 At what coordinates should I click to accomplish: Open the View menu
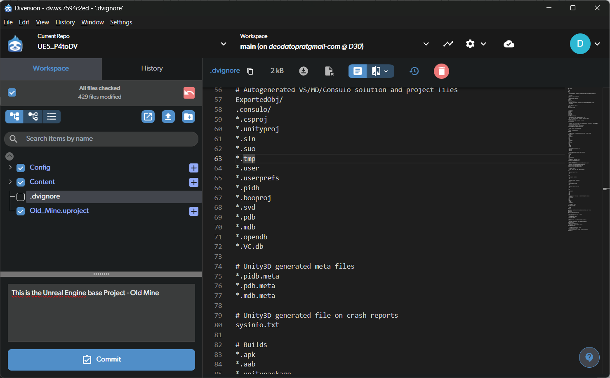[42, 22]
